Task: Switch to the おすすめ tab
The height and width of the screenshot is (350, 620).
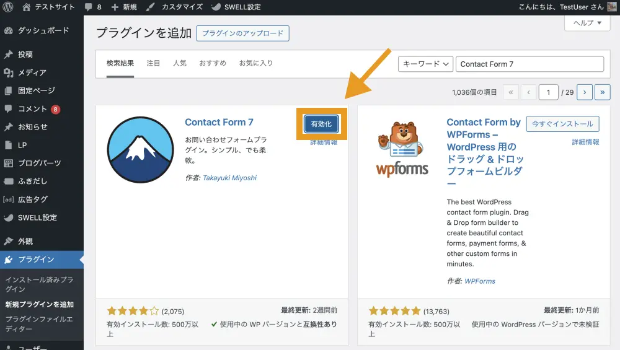Action: pyautogui.click(x=213, y=63)
